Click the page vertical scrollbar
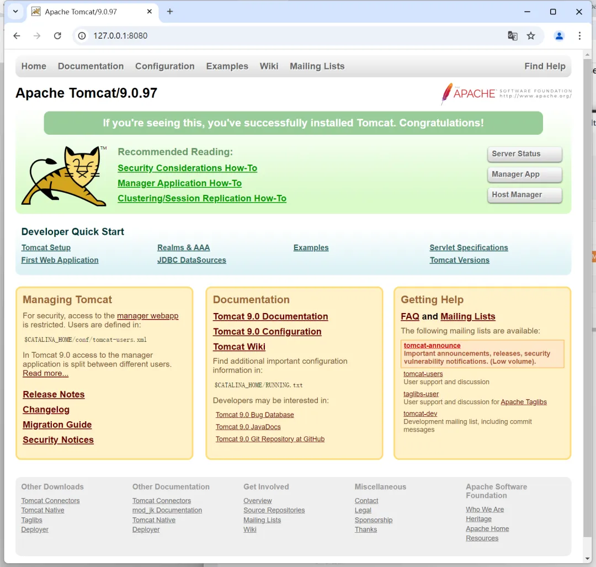The image size is (596, 567). [x=587, y=299]
